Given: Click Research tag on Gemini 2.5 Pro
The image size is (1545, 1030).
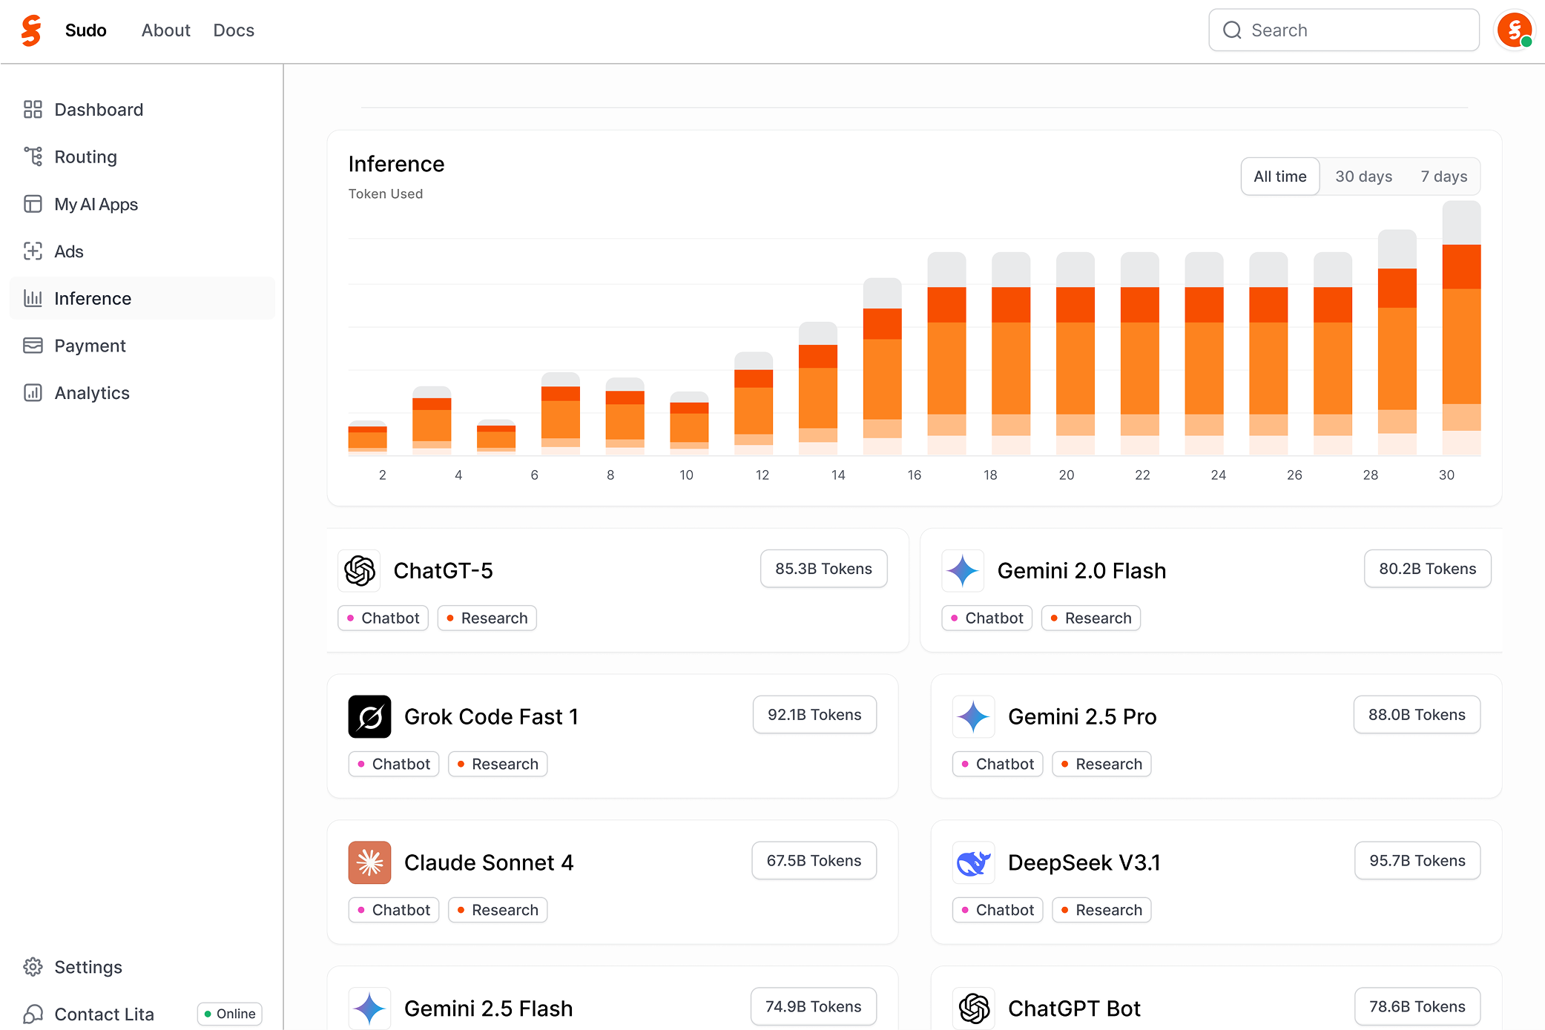Looking at the screenshot, I should [1101, 764].
